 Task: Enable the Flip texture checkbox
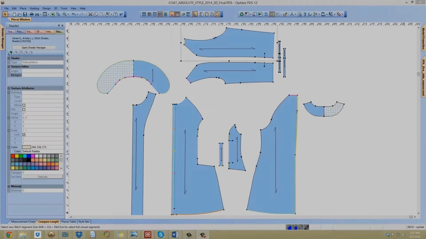24,109
